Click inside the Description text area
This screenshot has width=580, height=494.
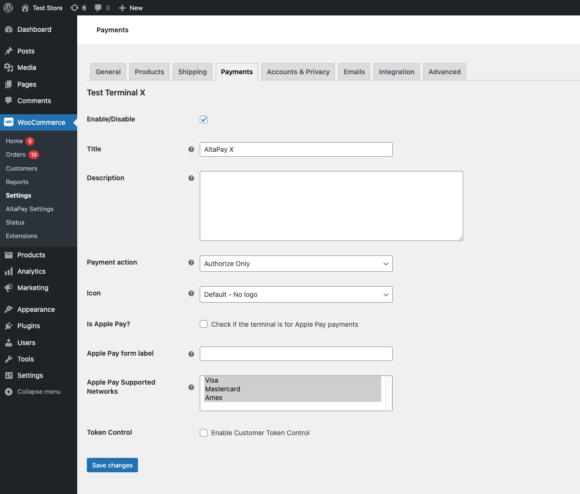pyautogui.click(x=331, y=206)
